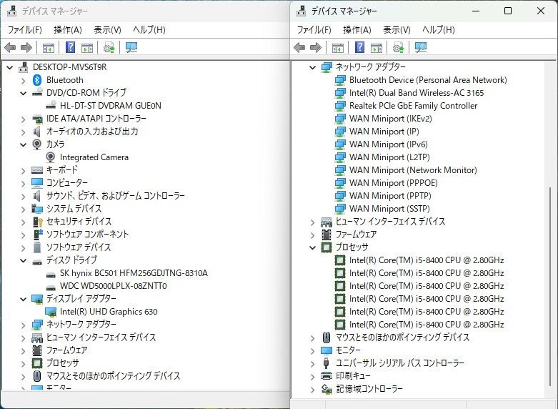Open 表示(V) menu in left window

point(107,30)
